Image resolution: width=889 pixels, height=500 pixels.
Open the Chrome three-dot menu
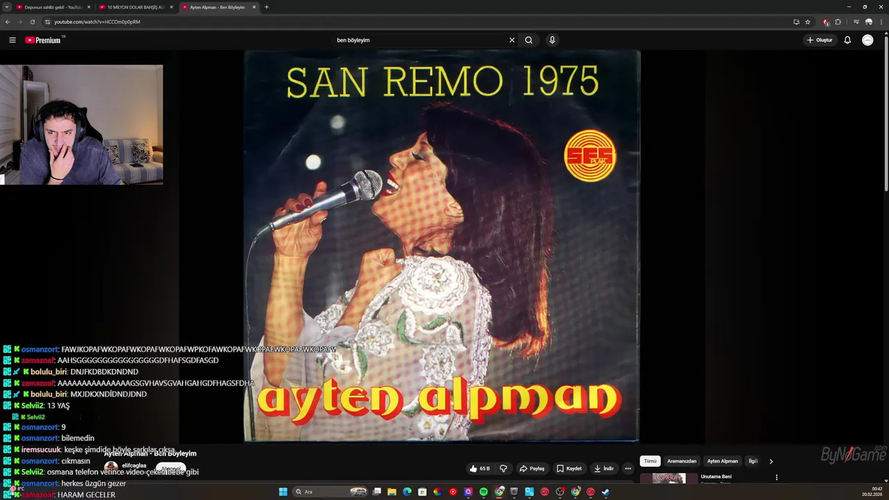[881, 22]
